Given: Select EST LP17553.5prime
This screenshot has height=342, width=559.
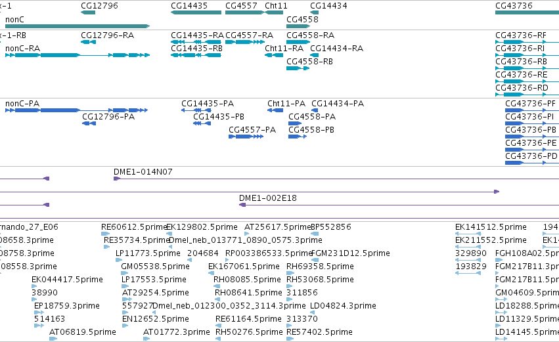Looking at the screenshot, I should click(x=125, y=287).
